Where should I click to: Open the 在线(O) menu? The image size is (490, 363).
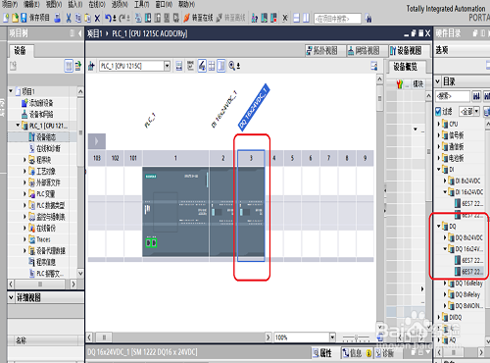(x=97, y=4)
